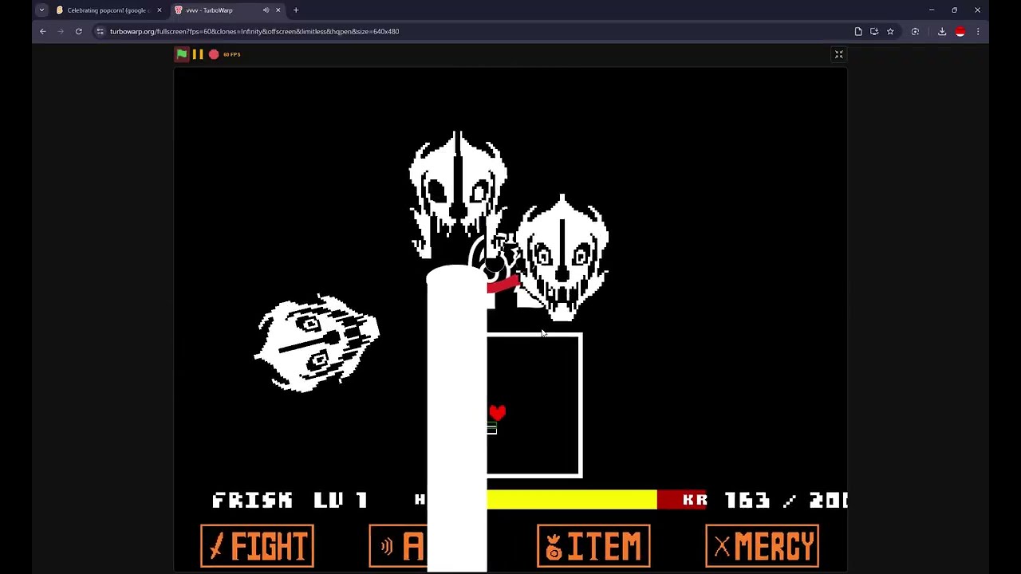Stop the project with the red stop button
Screen dimensions: 1021x574
click(214, 54)
